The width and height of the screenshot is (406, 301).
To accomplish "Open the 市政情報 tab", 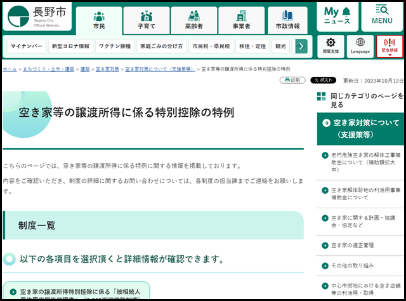I will coord(287,20).
